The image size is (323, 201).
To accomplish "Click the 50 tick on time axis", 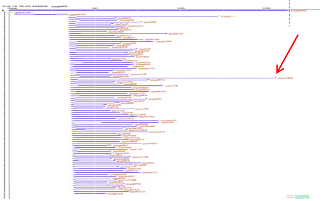I will point(95,8).
